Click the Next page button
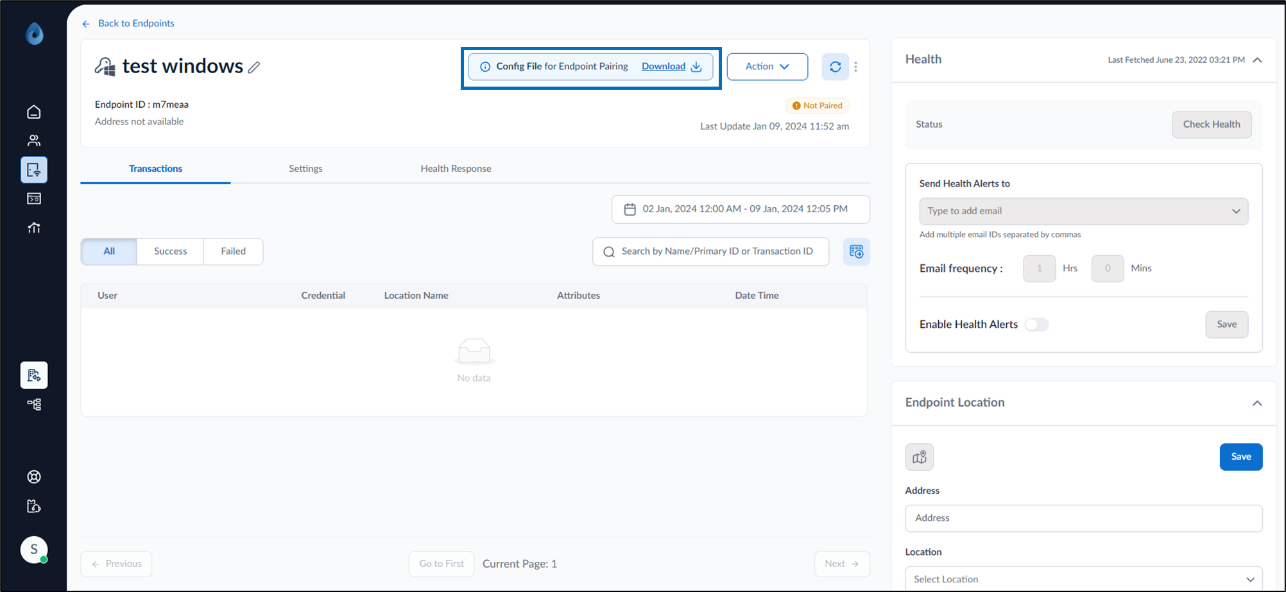1286x592 pixels. pyautogui.click(x=842, y=564)
